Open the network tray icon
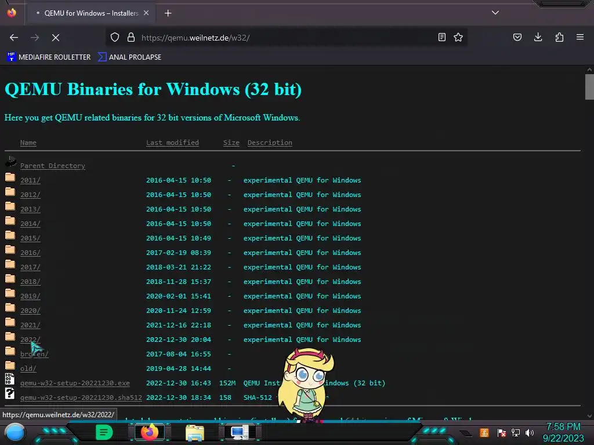Image resolution: width=594 pixels, height=445 pixels. 516,432
